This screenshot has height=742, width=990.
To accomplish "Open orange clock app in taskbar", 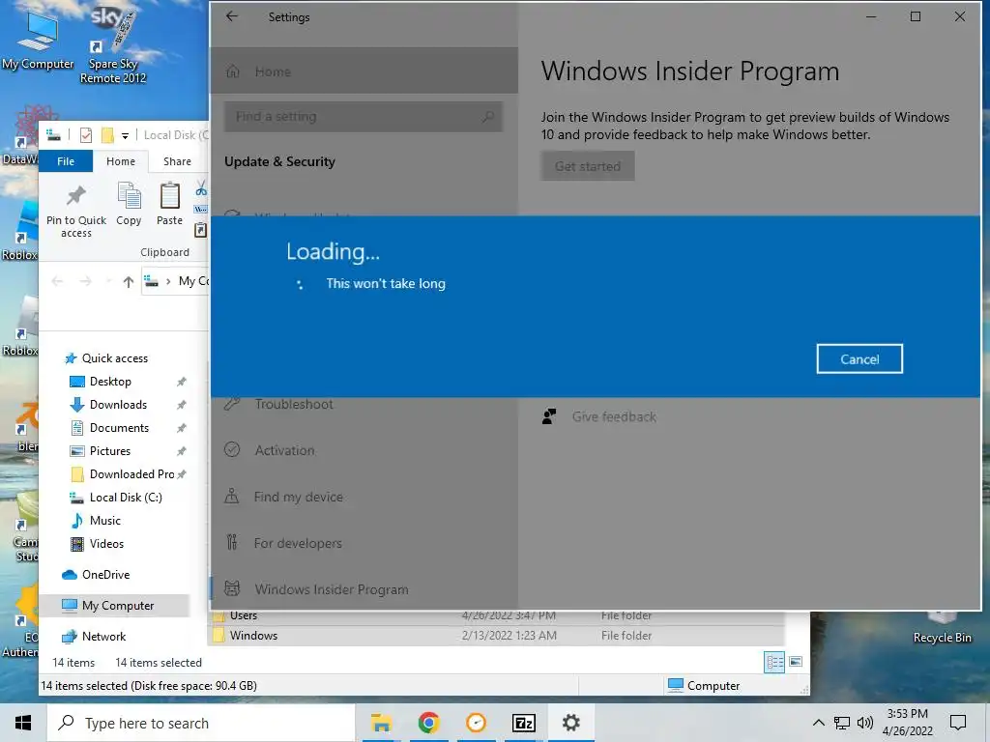I will click(x=476, y=723).
